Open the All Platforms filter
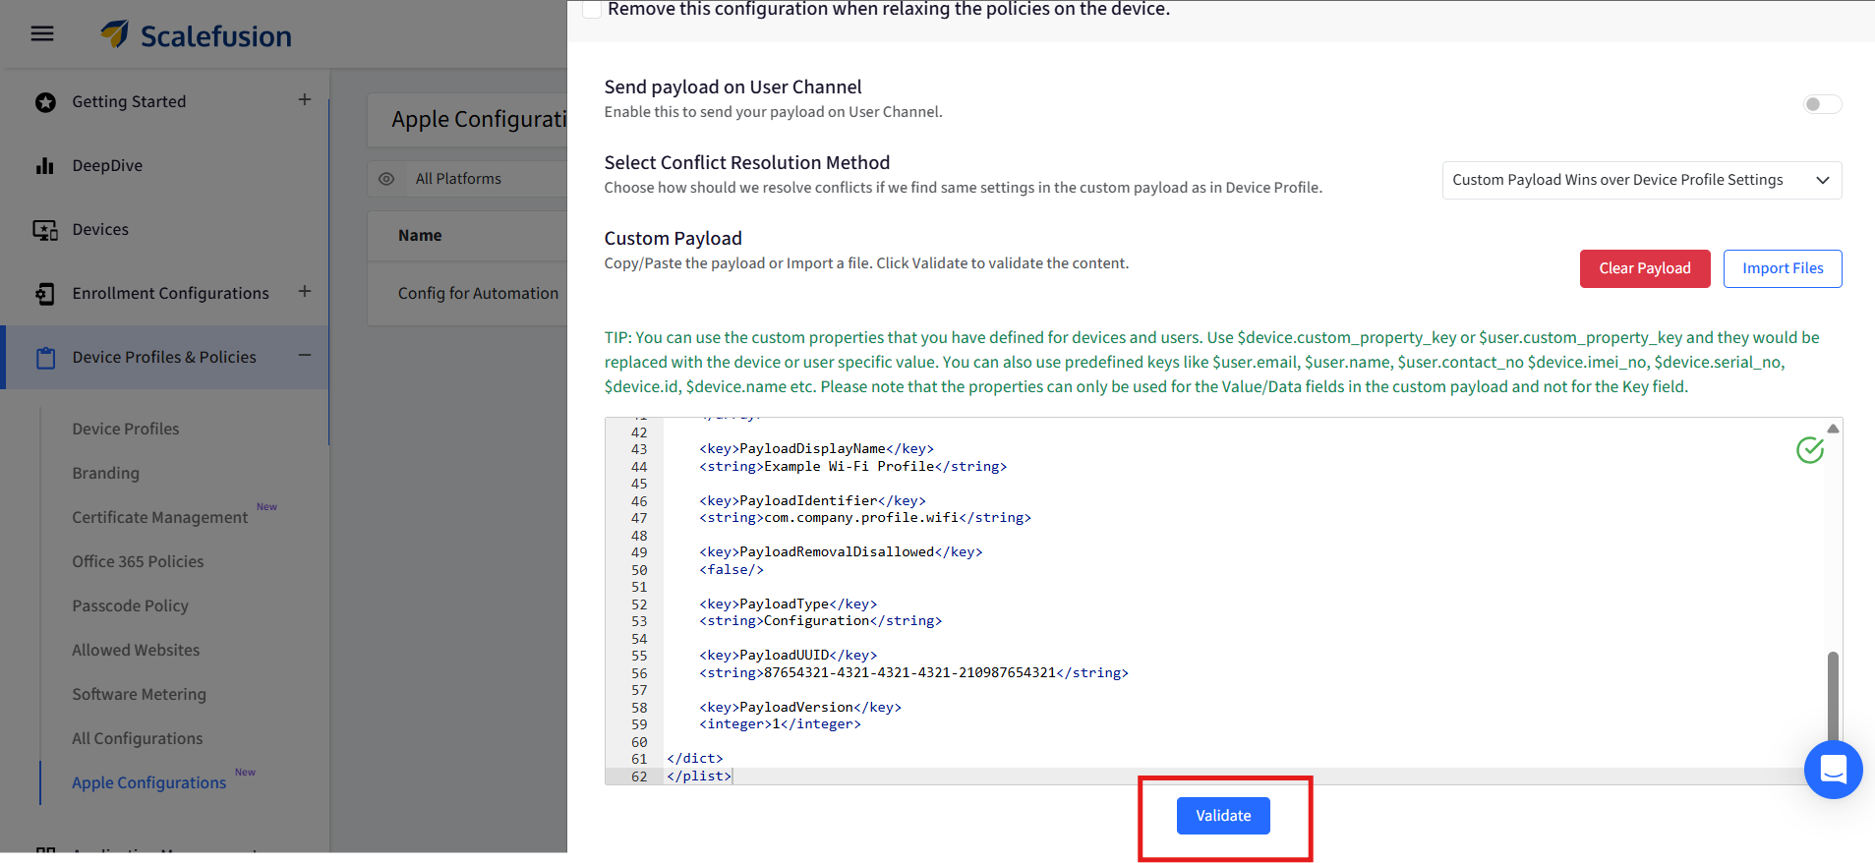The height and width of the screenshot is (863, 1875). pyautogui.click(x=458, y=179)
